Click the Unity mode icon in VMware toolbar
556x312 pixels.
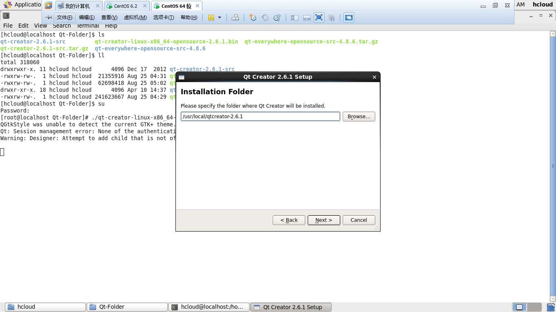[331, 17]
